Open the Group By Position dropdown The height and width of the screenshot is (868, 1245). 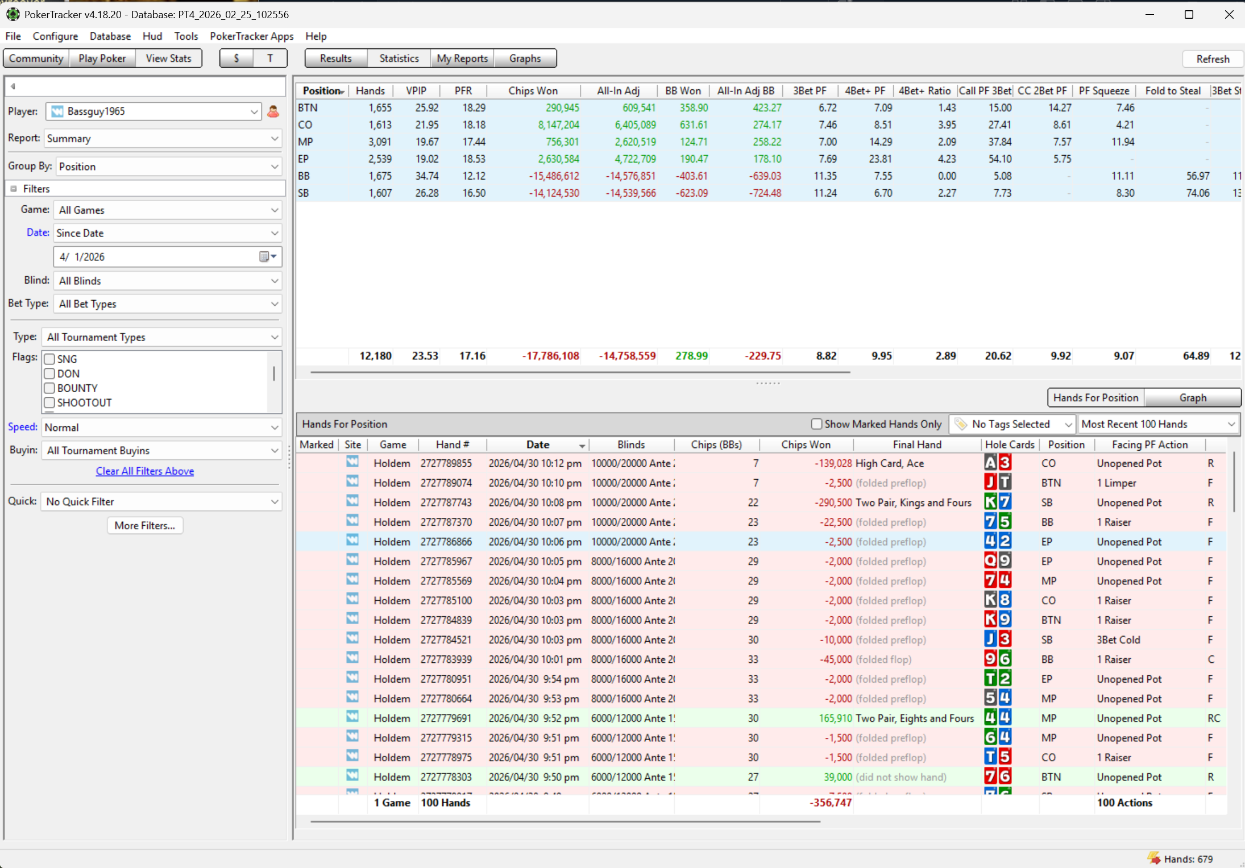[x=169, y=167]
